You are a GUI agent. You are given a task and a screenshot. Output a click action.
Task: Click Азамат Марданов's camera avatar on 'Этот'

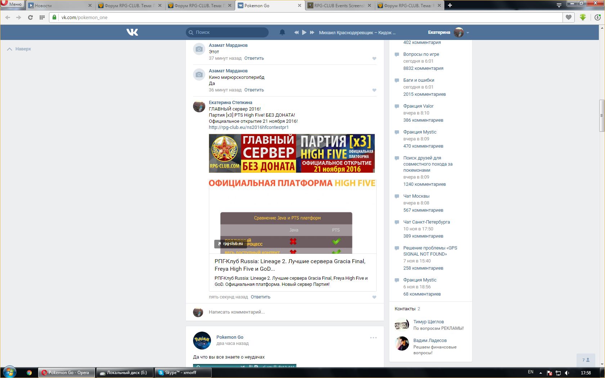pyautogui.click(x=199, y=49)
